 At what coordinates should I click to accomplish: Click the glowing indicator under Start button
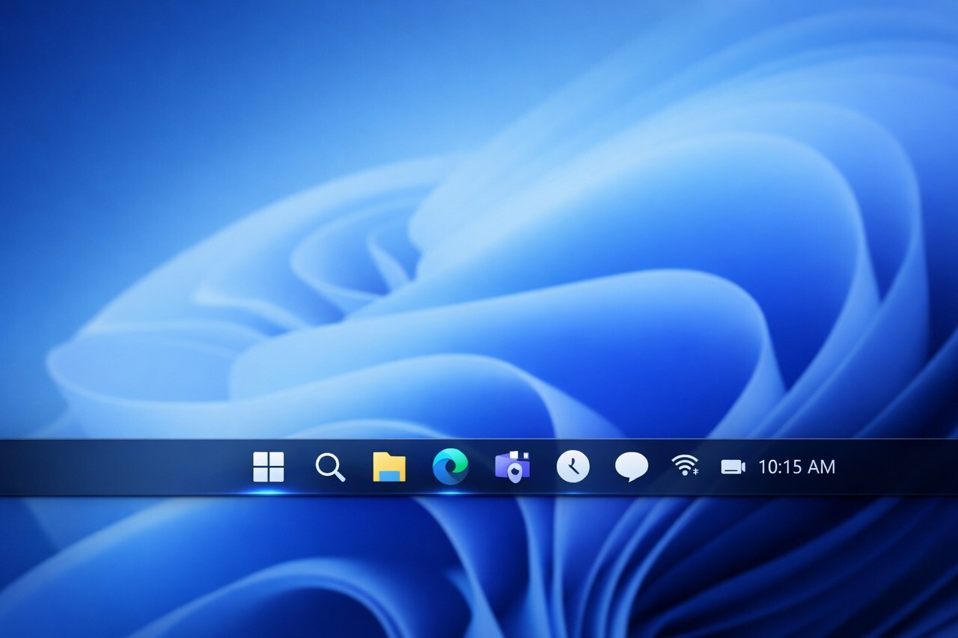(x=268, y=492)
